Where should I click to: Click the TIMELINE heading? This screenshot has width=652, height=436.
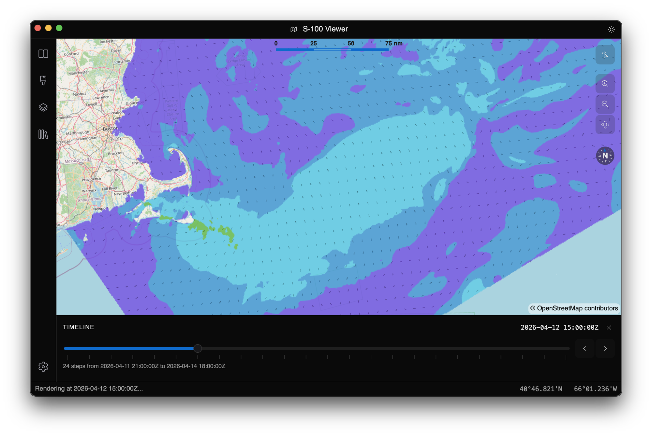tap(79, 327)
